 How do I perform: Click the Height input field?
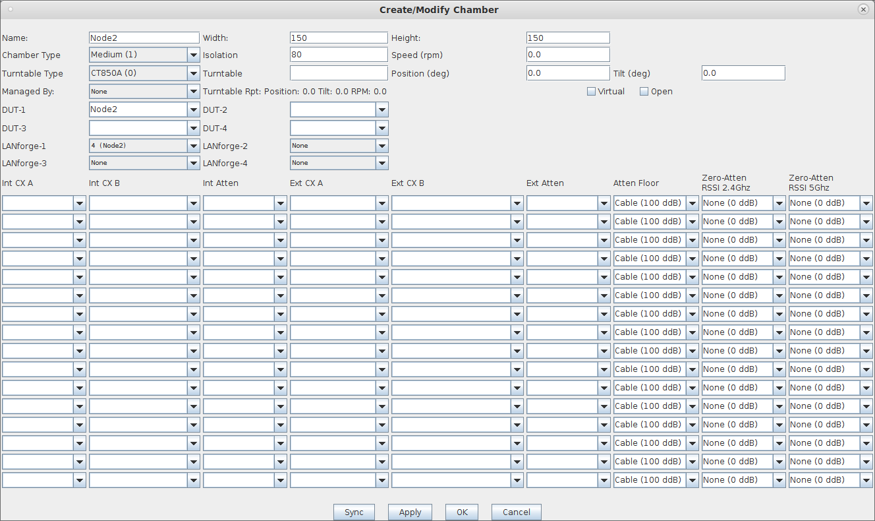(568, 38)
